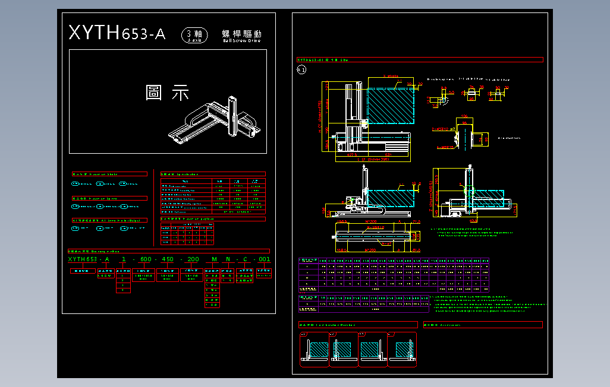Select order code value 200
The width and height of the screenshot is (610, 387).
pyautogui.click(x=193, y=259)
